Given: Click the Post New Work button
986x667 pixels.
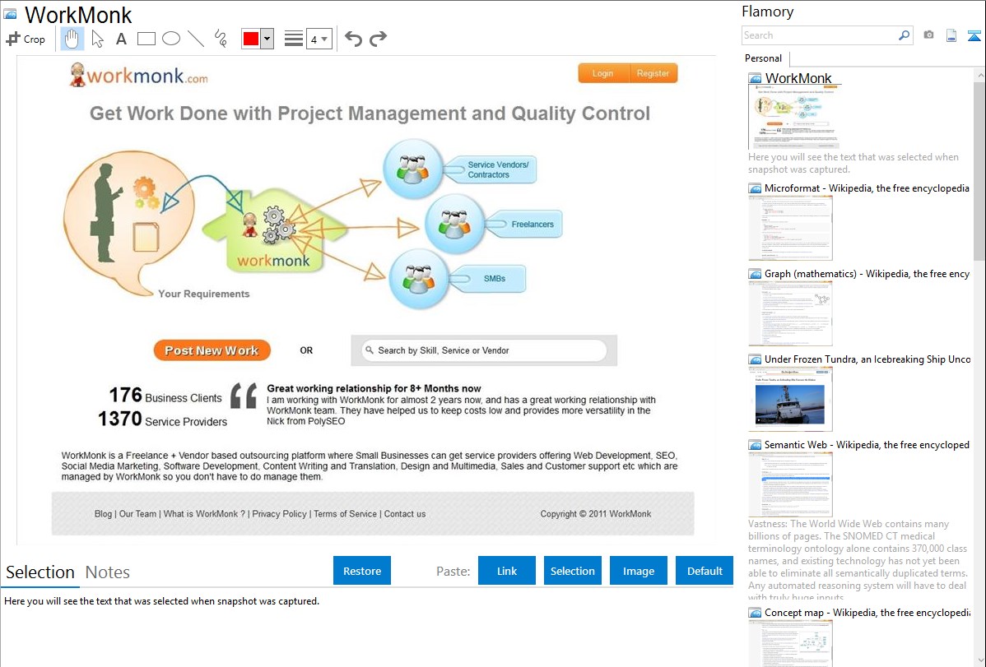Looking at the screenshot, I should 212,350.
